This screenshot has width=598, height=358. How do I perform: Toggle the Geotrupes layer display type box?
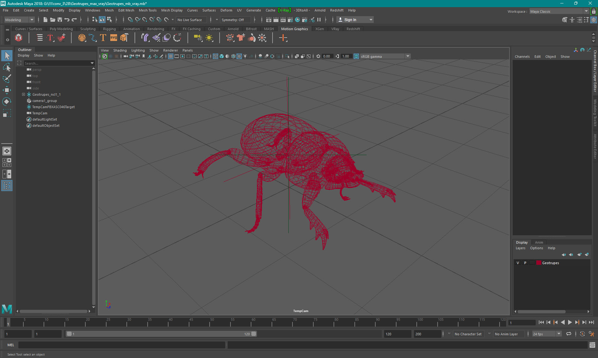pos(532,263)
